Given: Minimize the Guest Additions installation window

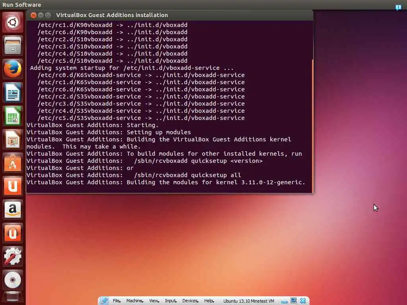Looking at the screenshot, I should click(x=41, y=15).
